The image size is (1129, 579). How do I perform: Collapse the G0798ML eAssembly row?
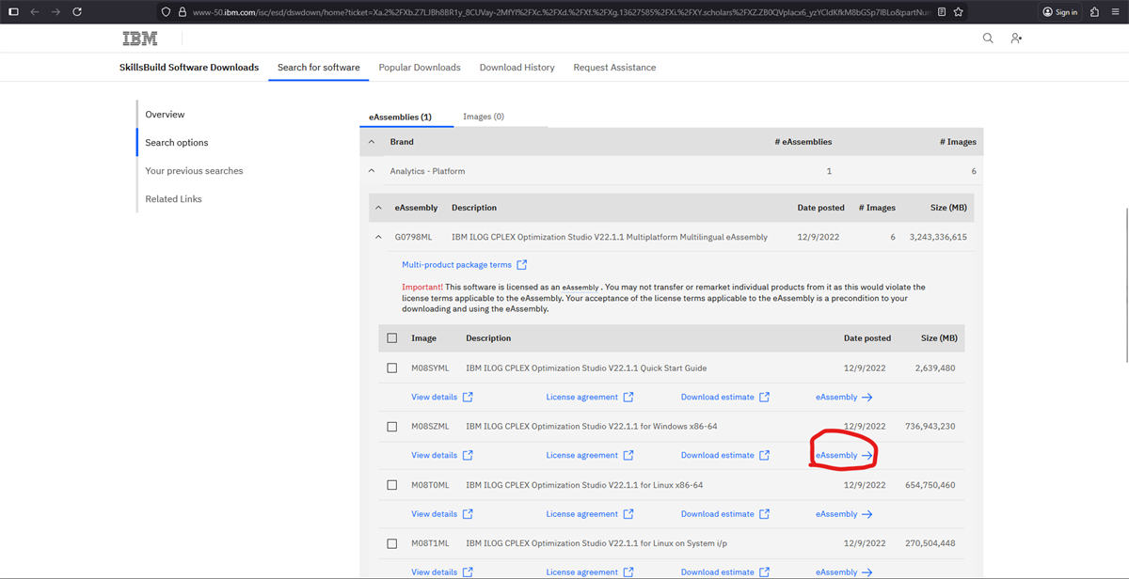coord(379,237)
